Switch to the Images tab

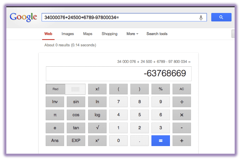pyautogui.click(x=67, y=34)
